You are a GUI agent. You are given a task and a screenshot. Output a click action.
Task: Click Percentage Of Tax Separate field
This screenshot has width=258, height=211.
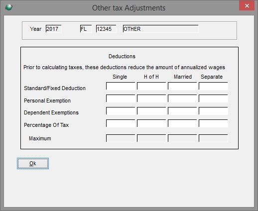(213, 123)
